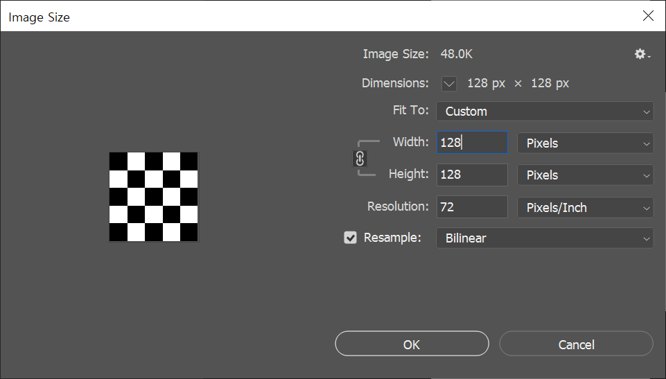Toggle the constrain proportions chain link

coord(360,159)
